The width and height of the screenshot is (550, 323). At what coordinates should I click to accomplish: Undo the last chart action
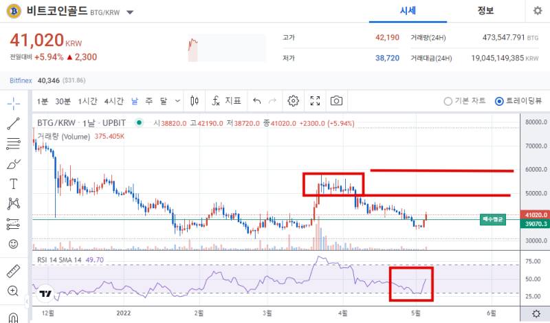(x=256, y=101)
